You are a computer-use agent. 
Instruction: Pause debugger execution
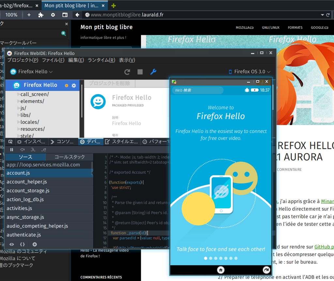tap(12, 150)
